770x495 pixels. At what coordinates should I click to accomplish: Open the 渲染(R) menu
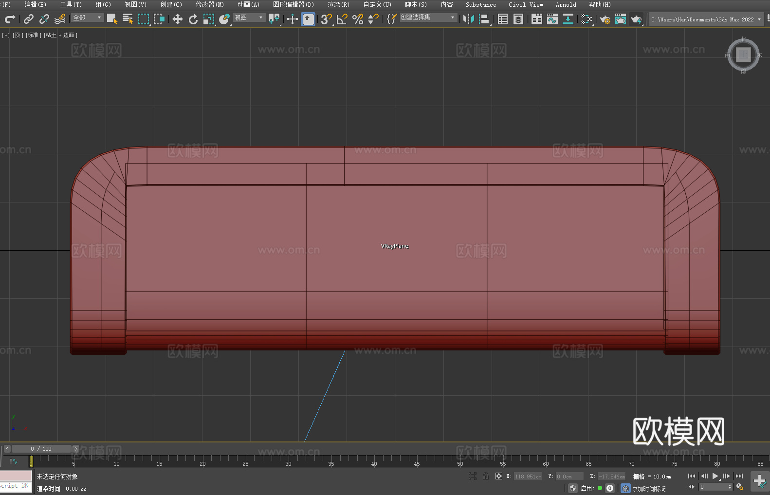point(338,4)
